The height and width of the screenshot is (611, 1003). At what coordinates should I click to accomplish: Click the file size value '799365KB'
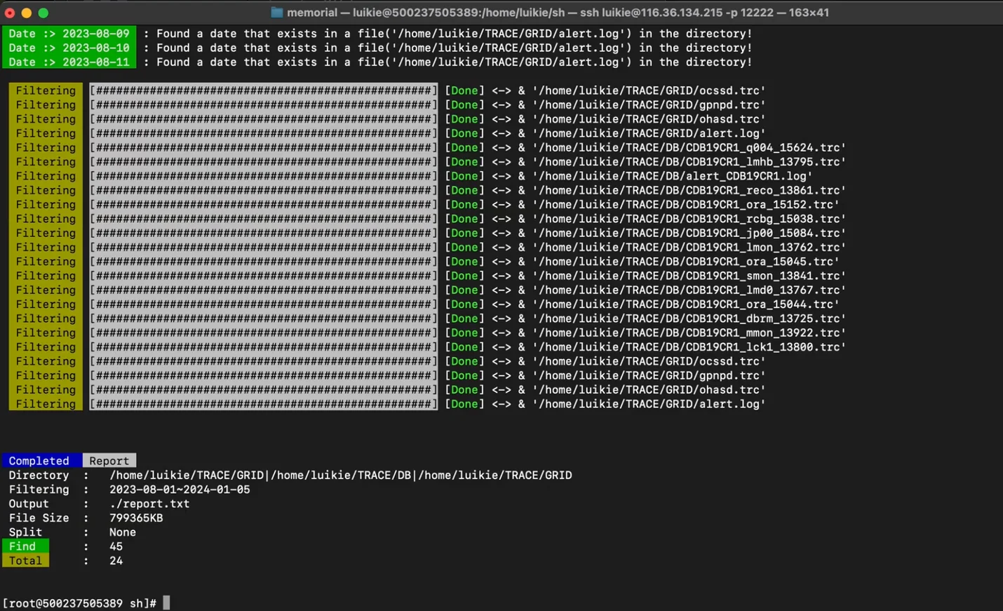pyautogui.click(x=136, y=518)
